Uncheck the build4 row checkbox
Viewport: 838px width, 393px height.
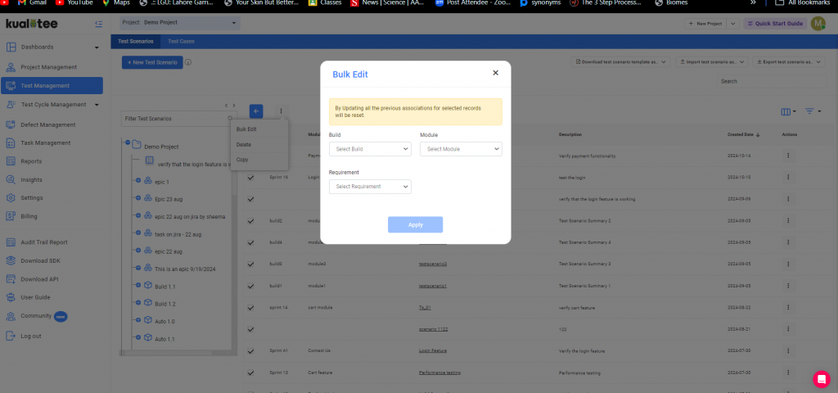point(250,242)
